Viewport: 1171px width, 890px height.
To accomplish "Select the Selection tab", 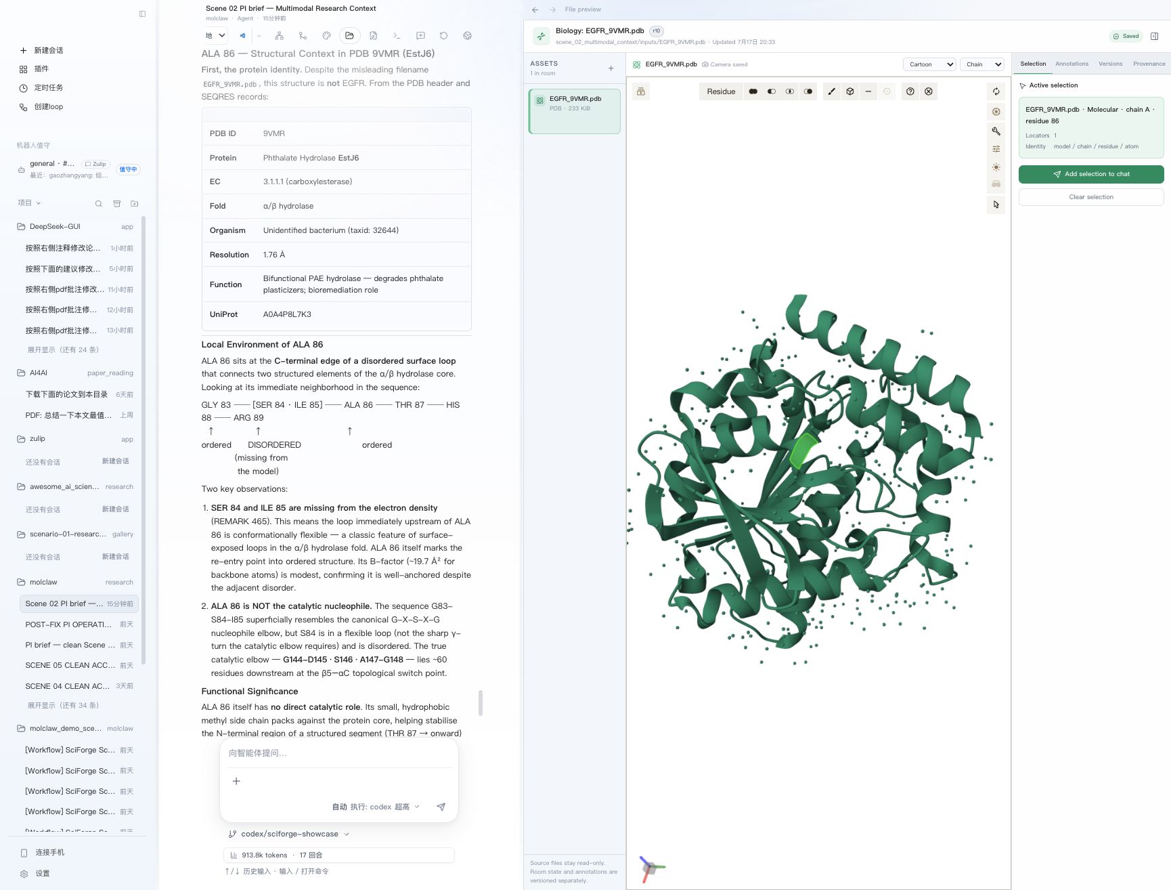I will (x=1033, y=64).
